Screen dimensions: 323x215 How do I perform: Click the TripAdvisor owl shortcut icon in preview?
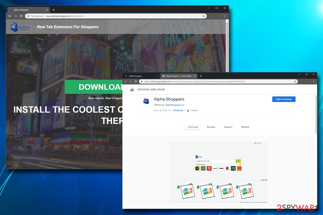[x=203, y=168]
